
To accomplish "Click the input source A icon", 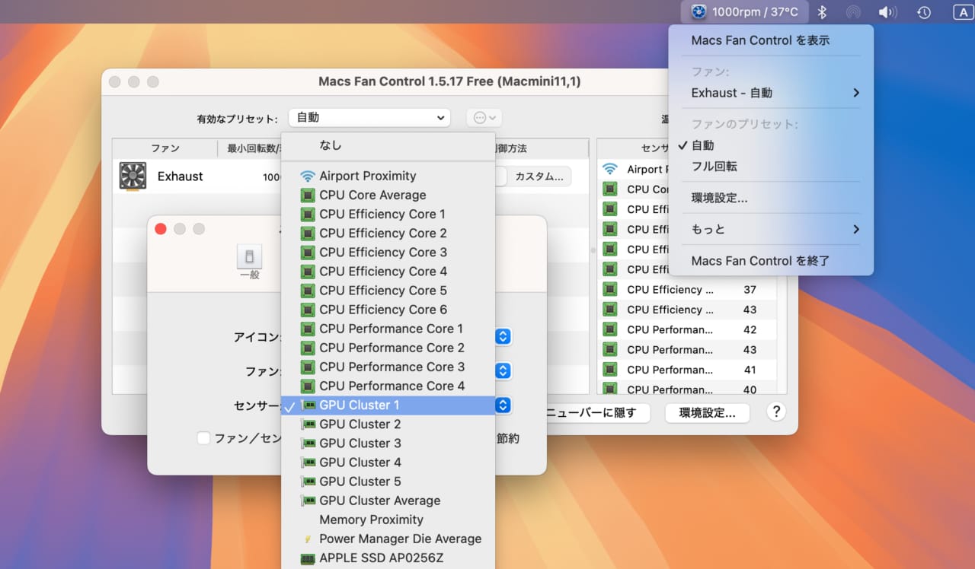I will [x=962, y=12].
